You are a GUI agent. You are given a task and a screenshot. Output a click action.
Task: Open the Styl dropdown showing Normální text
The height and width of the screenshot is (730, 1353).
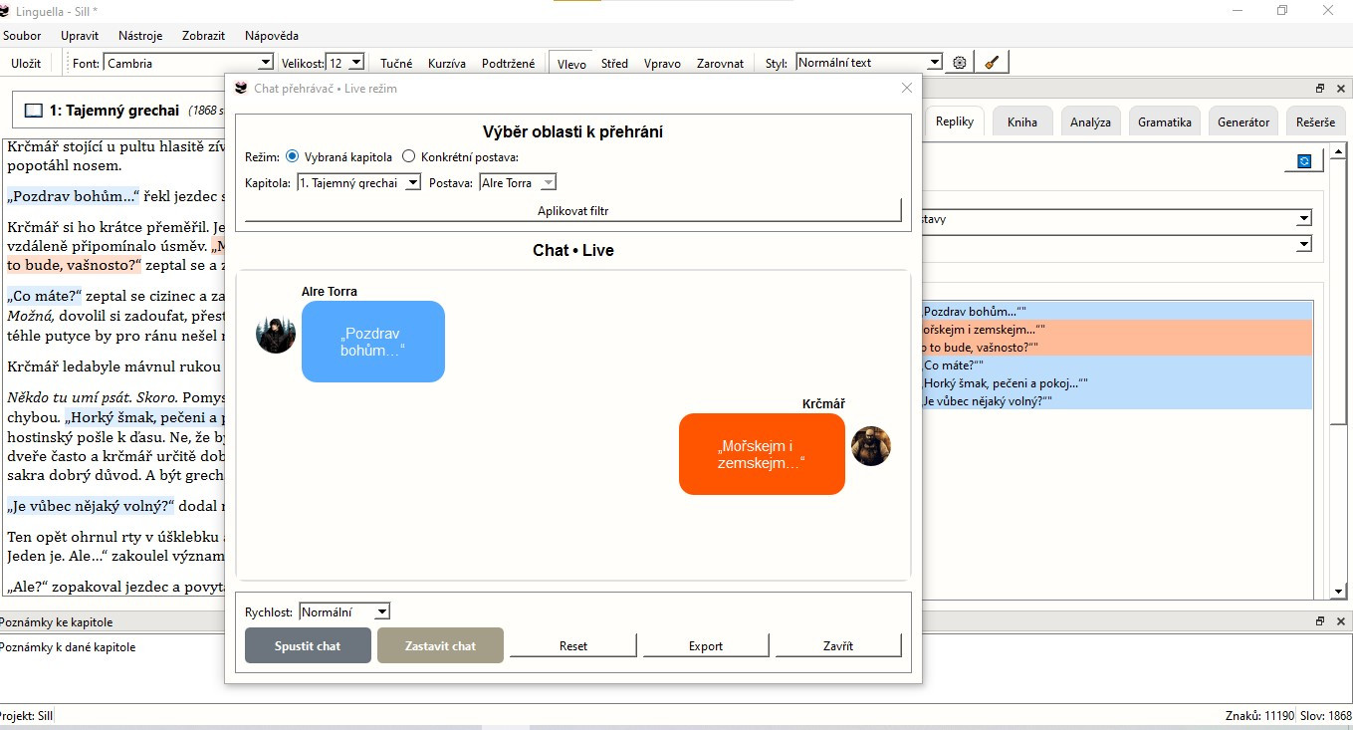pos(869,63)
